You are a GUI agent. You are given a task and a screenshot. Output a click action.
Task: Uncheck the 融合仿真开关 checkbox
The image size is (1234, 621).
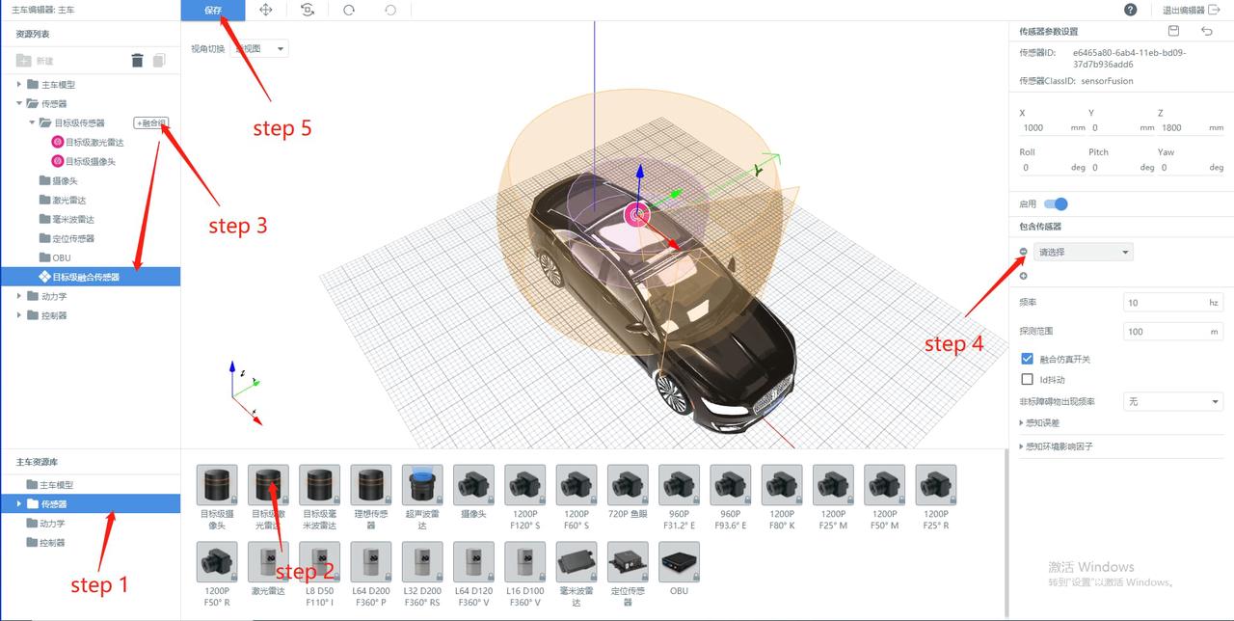point(1027,359)
